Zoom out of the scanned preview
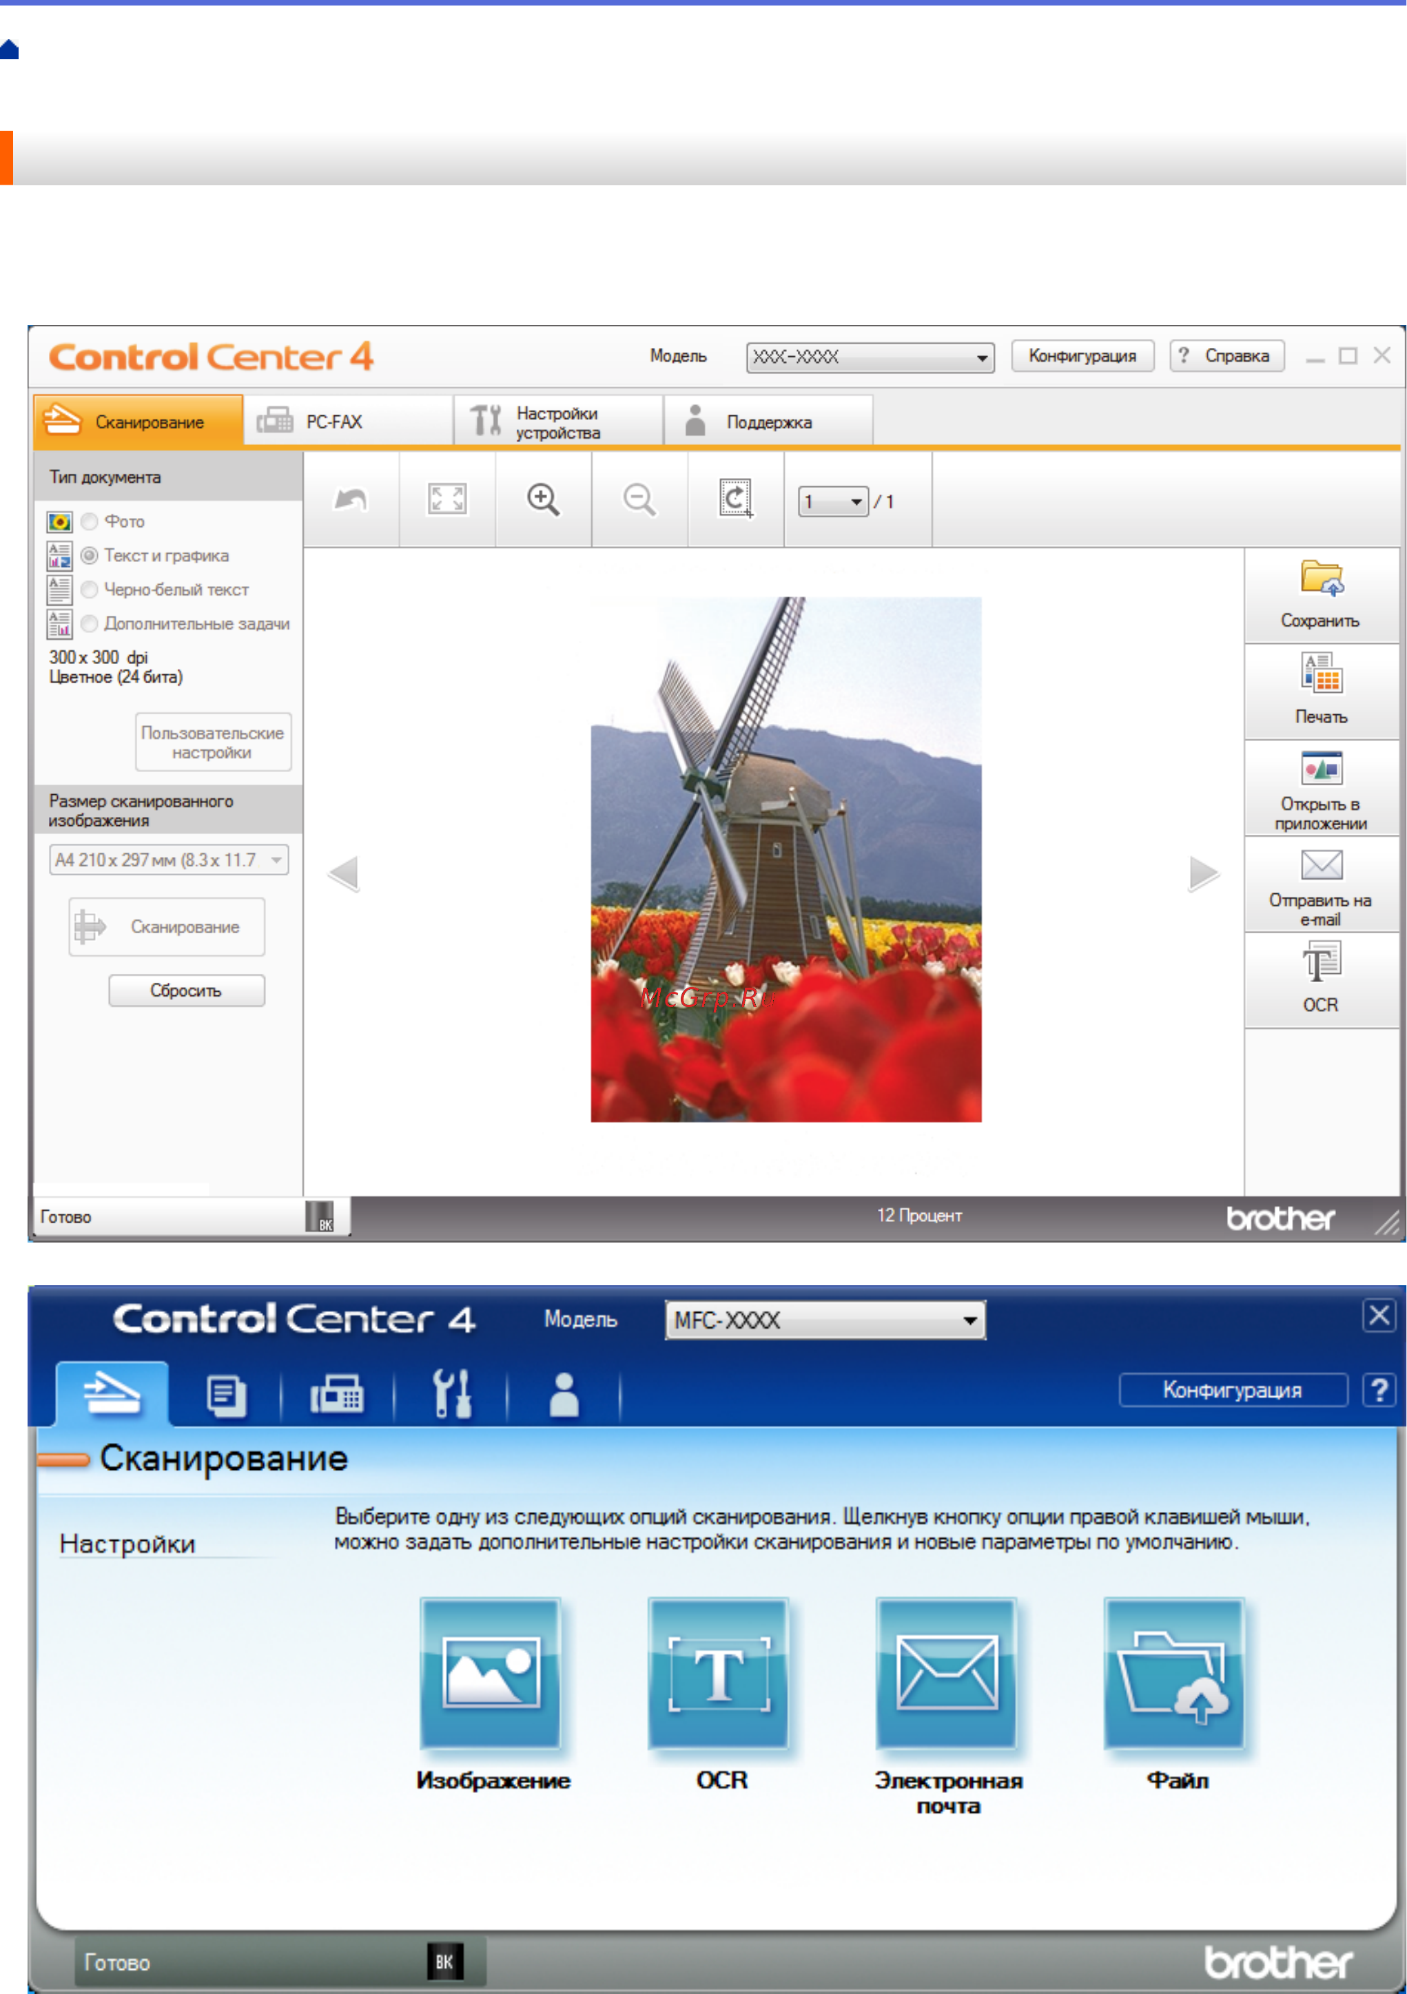This screenshot has height=1994, width=1407. (x=639, y=497)
